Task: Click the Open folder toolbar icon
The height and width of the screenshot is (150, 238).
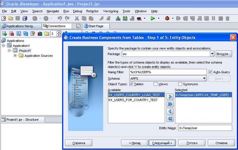Action: pos(11,18)
